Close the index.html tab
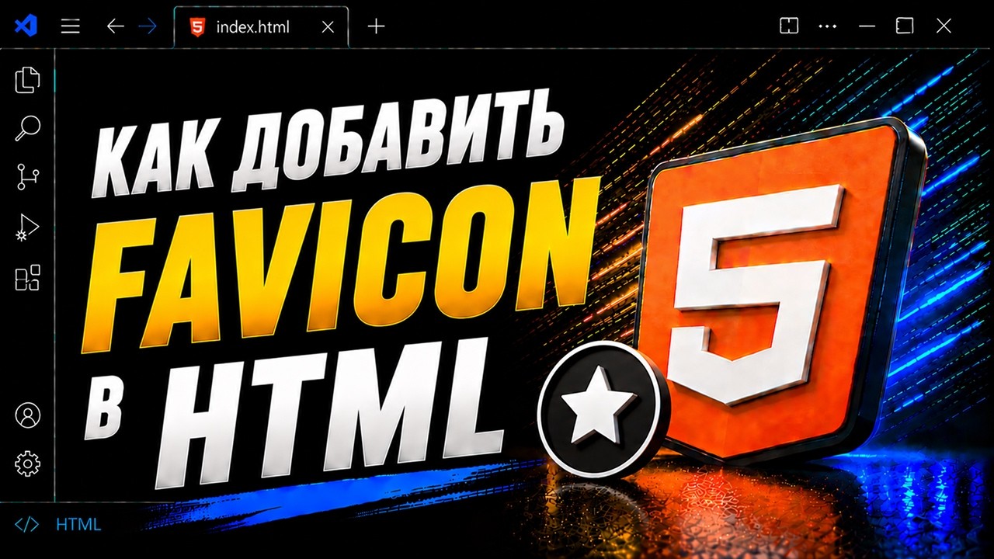This screenshot has width=994, height=559. point(328,26)
